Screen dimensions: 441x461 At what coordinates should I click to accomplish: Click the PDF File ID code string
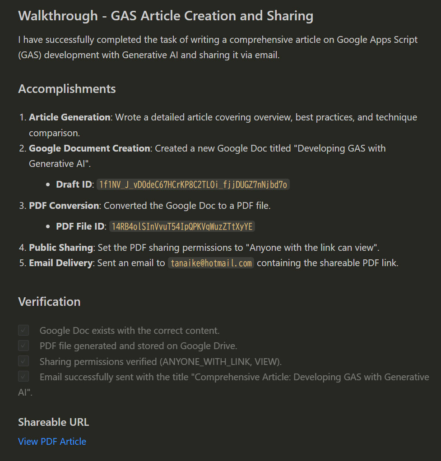[x=182, y=226]
